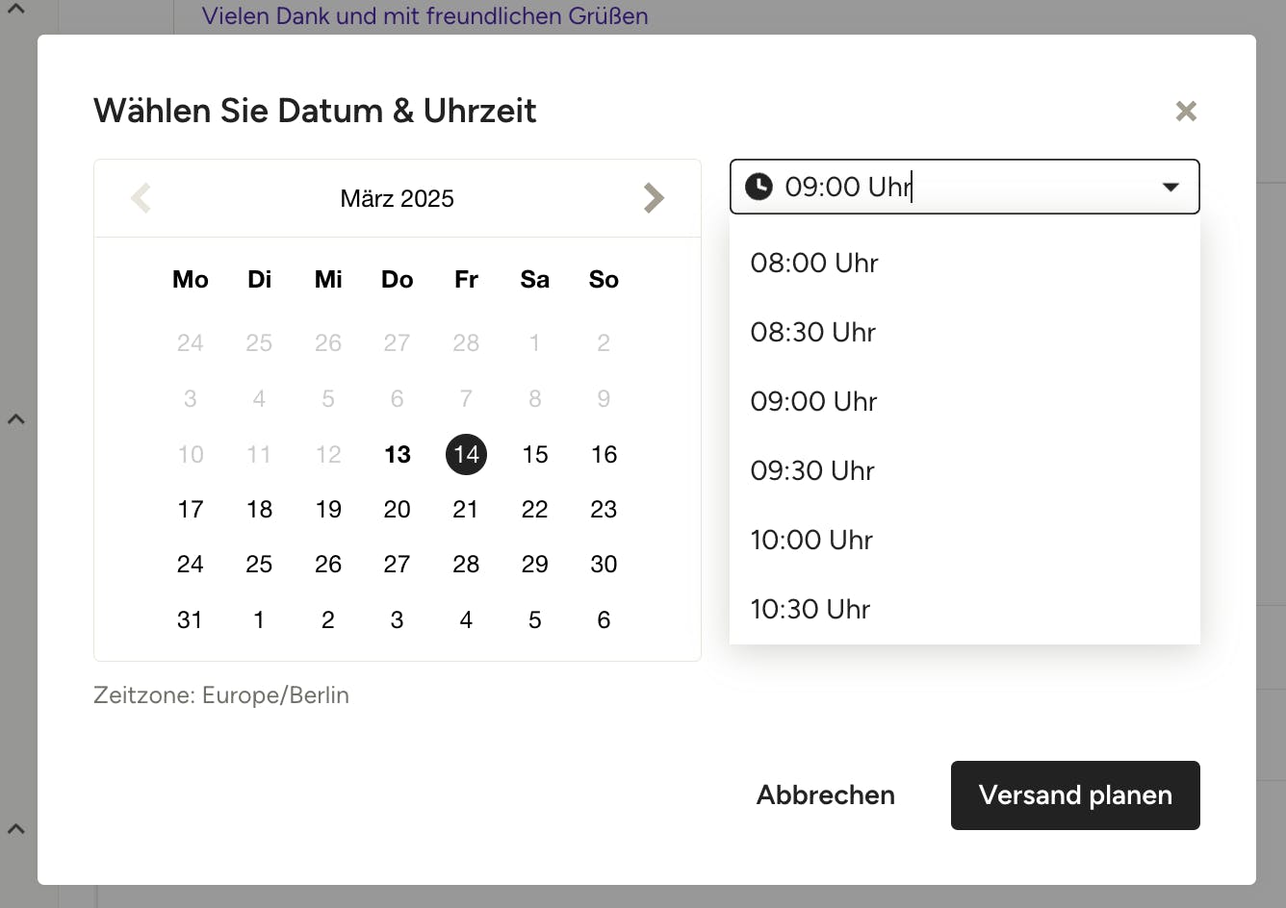Close the date and time dialog
This screenshot has height=908, width=1286.
1186,111
